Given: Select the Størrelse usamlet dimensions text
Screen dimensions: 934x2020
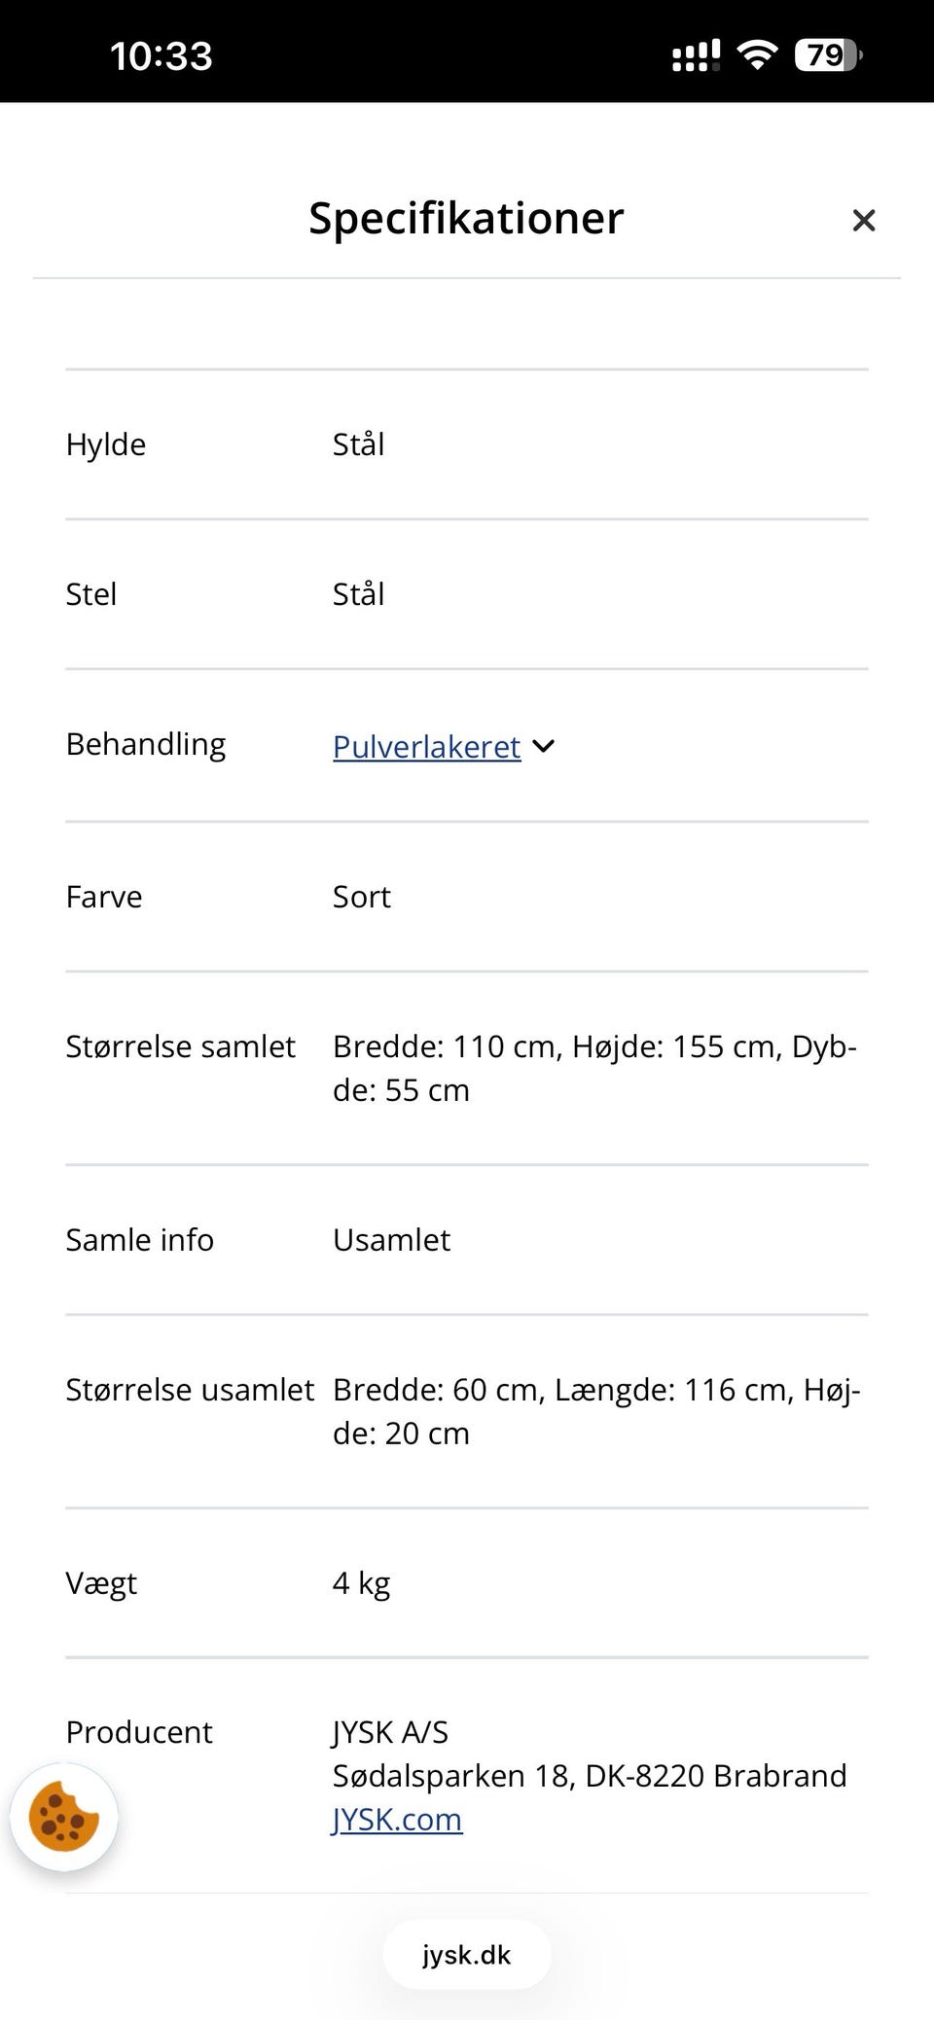Looking at the screenshot, I should coord(595,1411).
